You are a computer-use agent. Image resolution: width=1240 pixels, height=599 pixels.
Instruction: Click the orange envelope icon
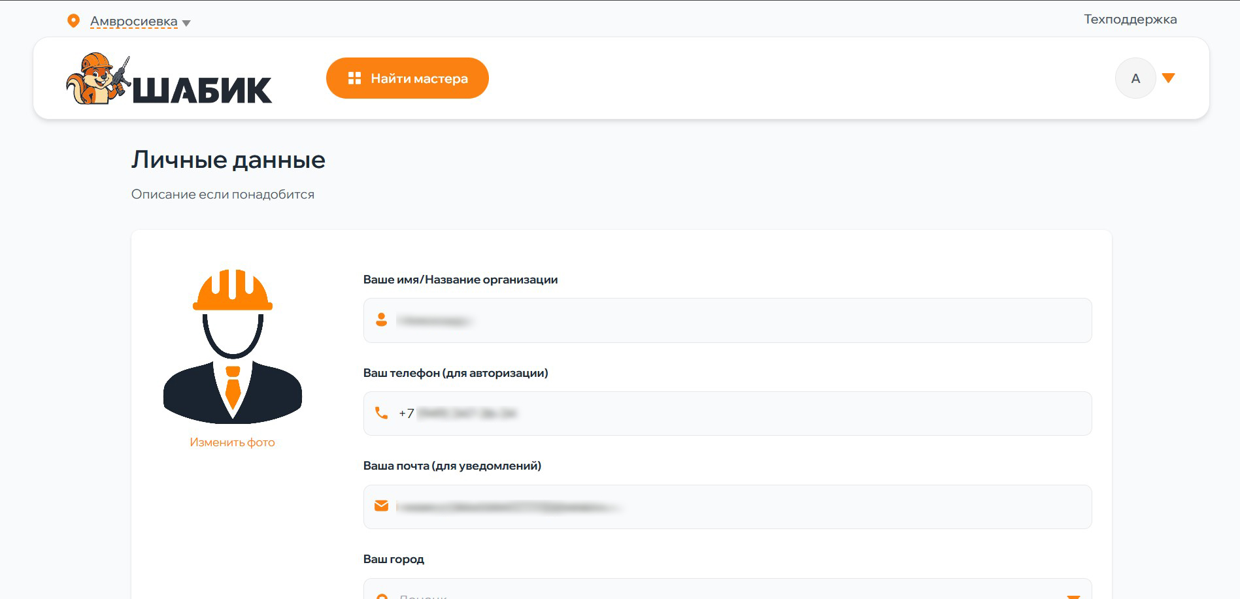click(x=381, y=506)
